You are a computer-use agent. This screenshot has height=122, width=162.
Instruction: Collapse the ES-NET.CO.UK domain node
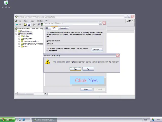point(16,34)
